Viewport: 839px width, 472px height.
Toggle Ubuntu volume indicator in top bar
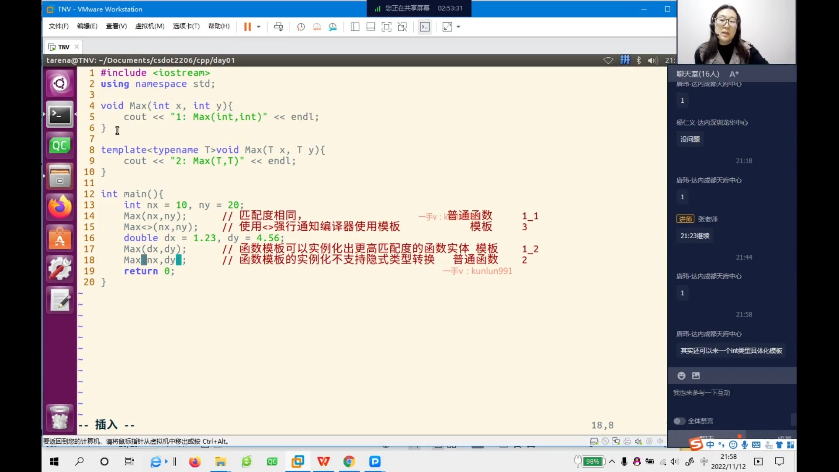(653, 60)
